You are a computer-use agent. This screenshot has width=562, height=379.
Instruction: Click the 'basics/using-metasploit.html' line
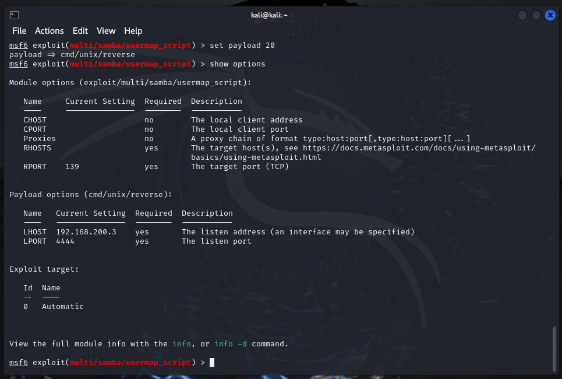coord(256,157)
